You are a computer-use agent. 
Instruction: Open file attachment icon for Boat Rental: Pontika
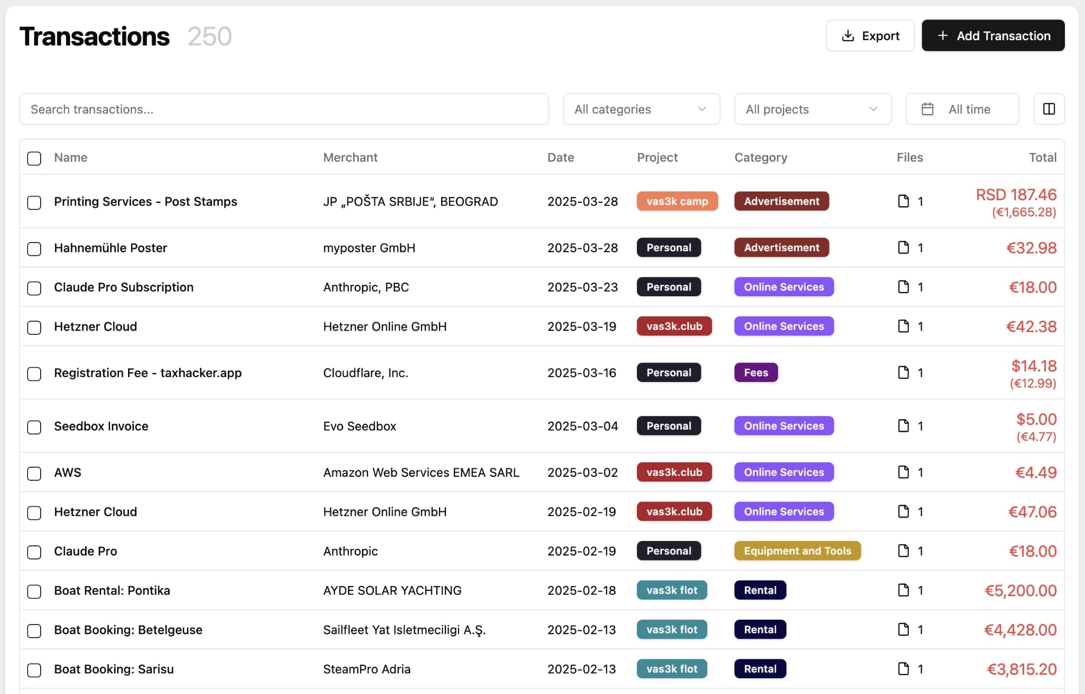[x=903, y=590]
